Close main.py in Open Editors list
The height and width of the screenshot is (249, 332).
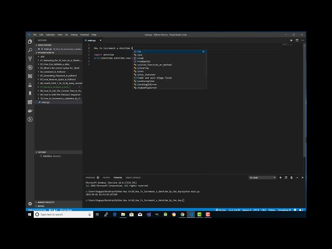click(x=39, y=49)
